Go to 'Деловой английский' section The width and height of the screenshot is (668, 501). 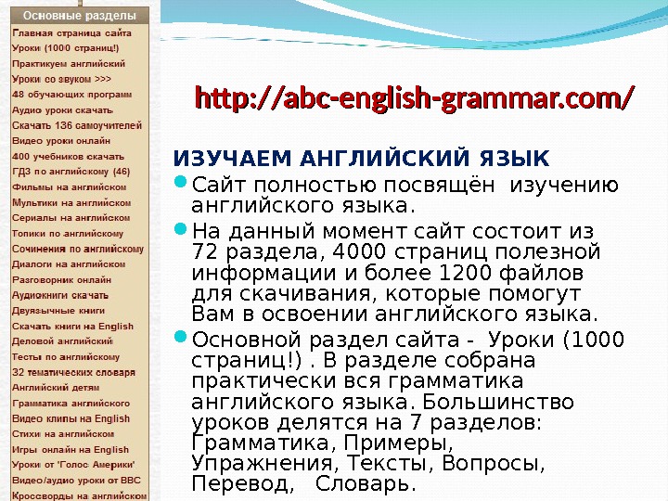coord(63,341)
